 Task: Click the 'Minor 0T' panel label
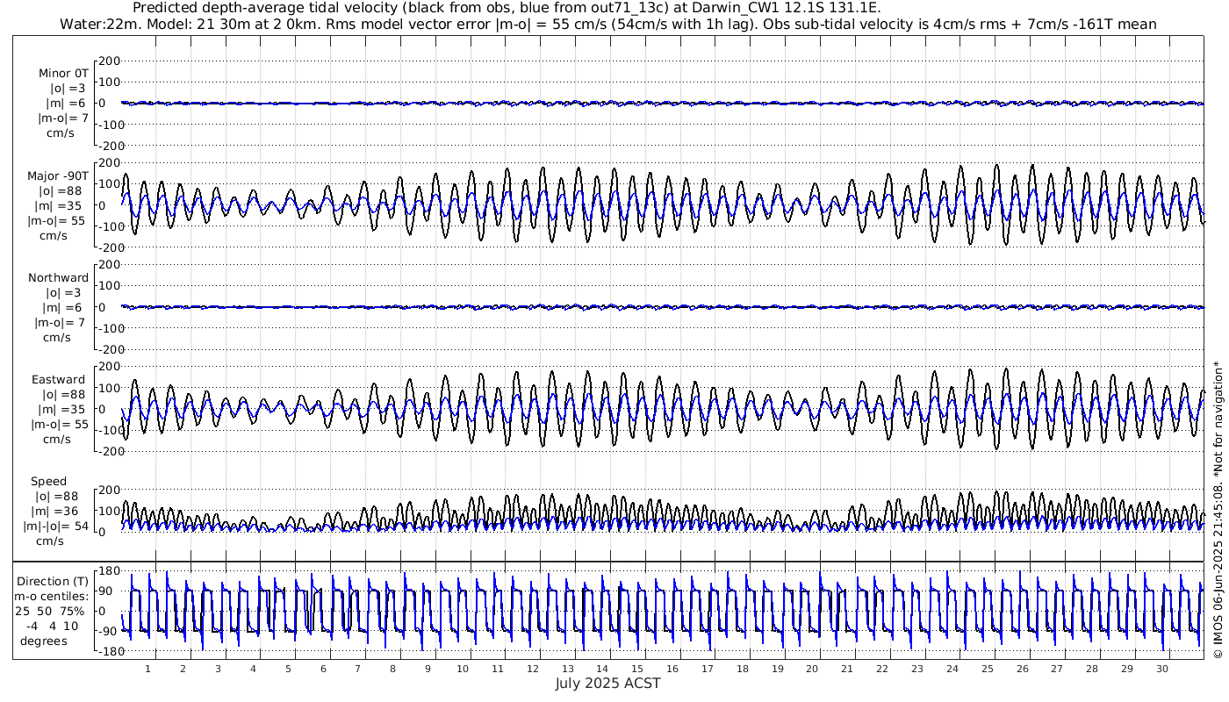click(x=63, y=74)
